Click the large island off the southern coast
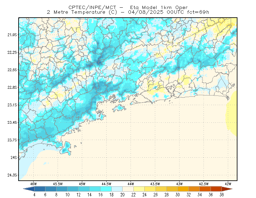 [x=66, y=148]
